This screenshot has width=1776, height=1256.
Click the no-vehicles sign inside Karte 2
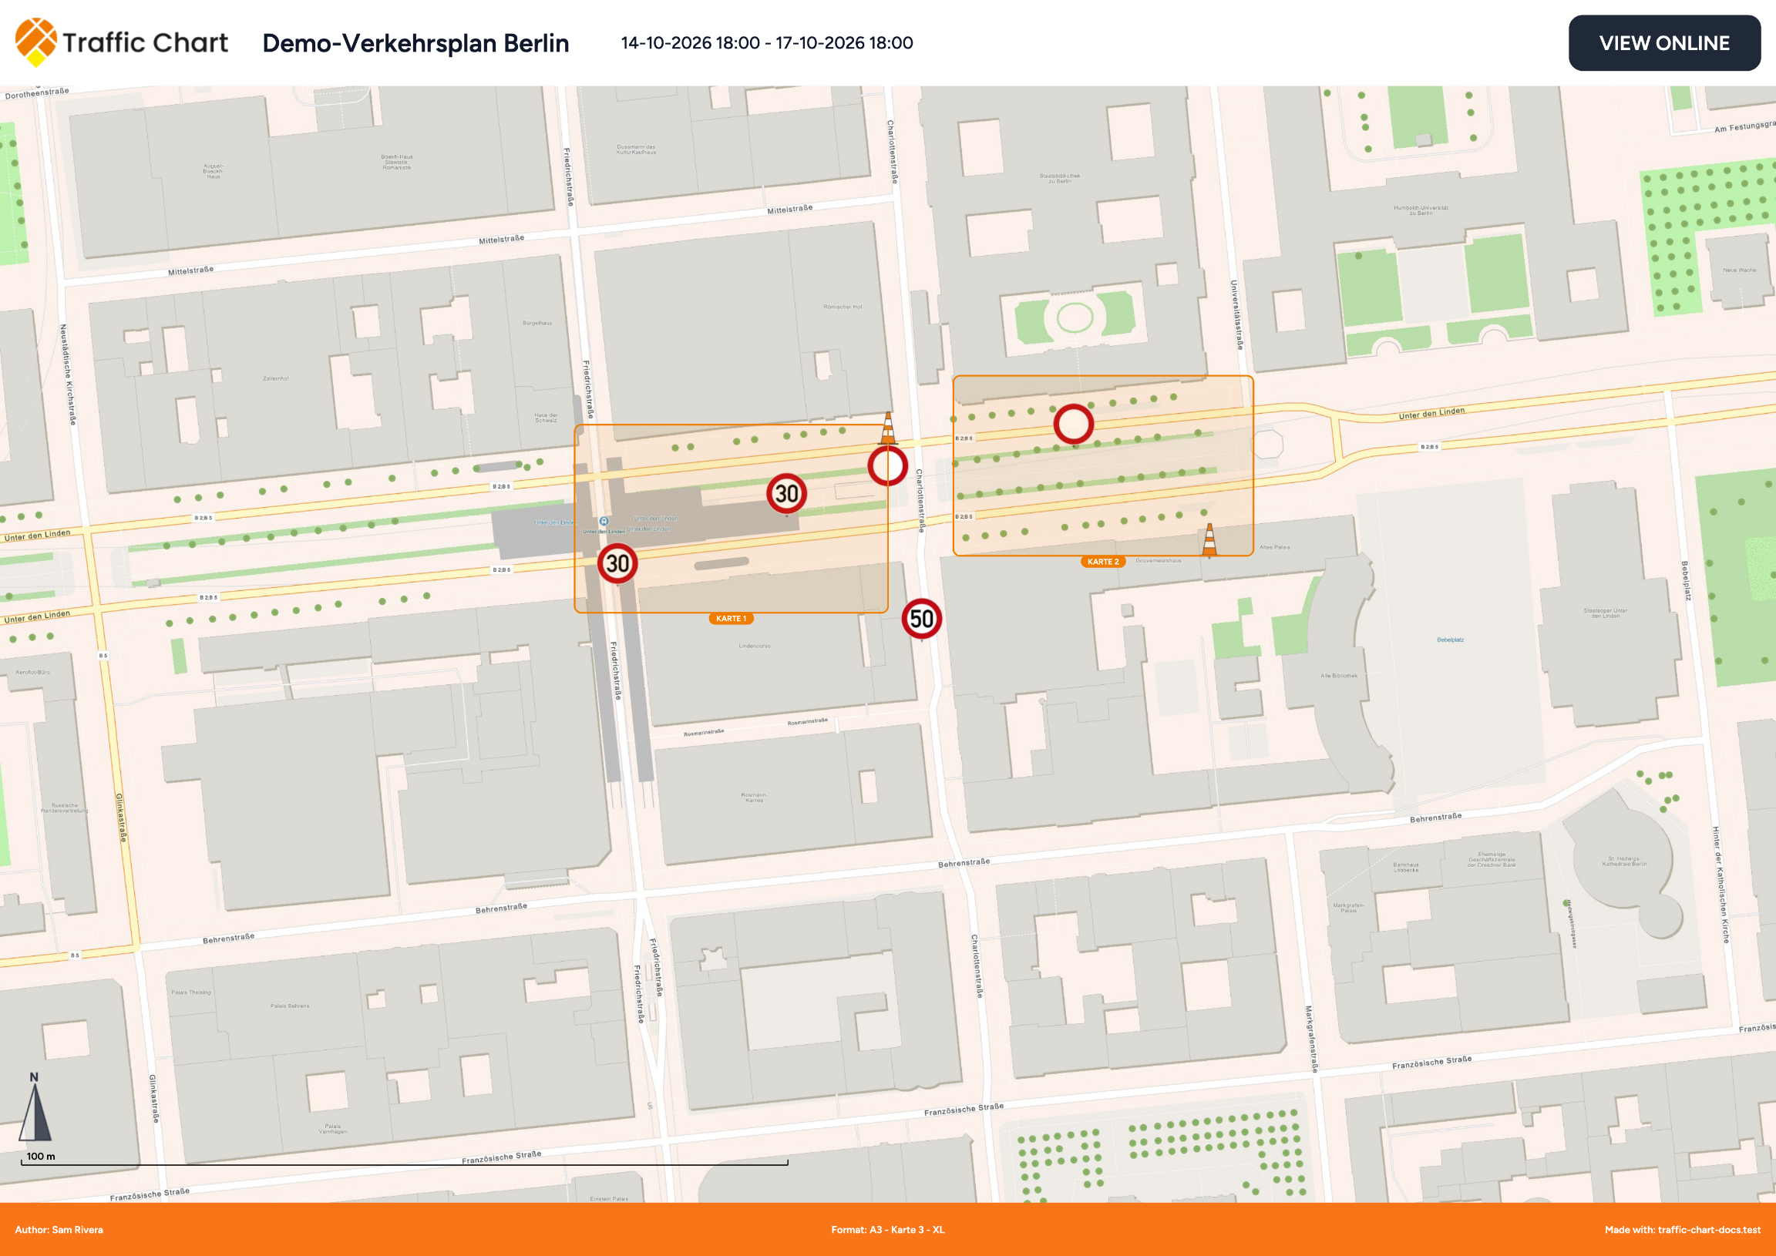tap(1074, 424)
